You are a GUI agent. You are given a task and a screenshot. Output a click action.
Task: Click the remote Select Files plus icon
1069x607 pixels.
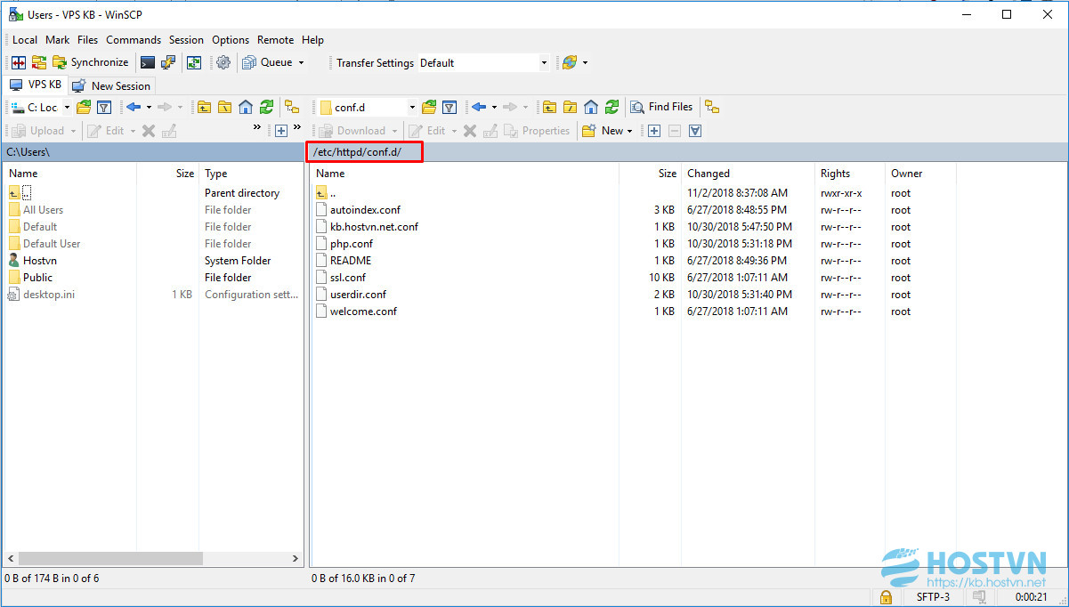coord(654,131)
